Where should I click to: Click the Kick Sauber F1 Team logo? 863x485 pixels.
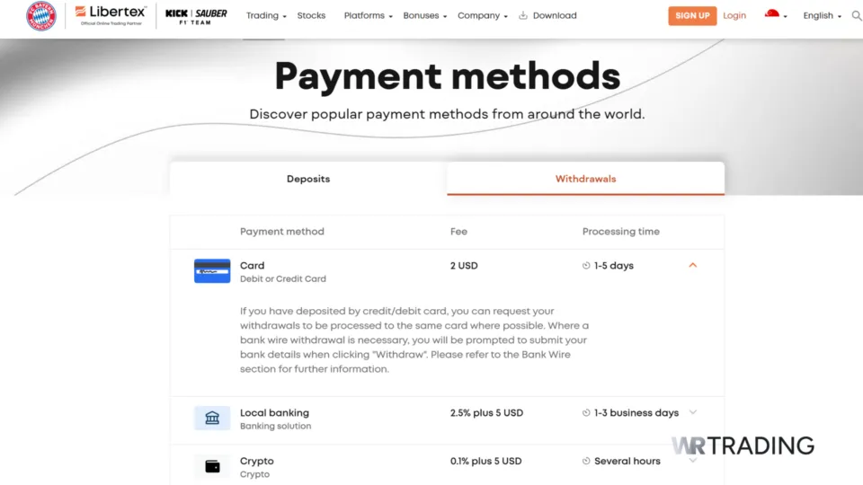[x=196, y=16]
